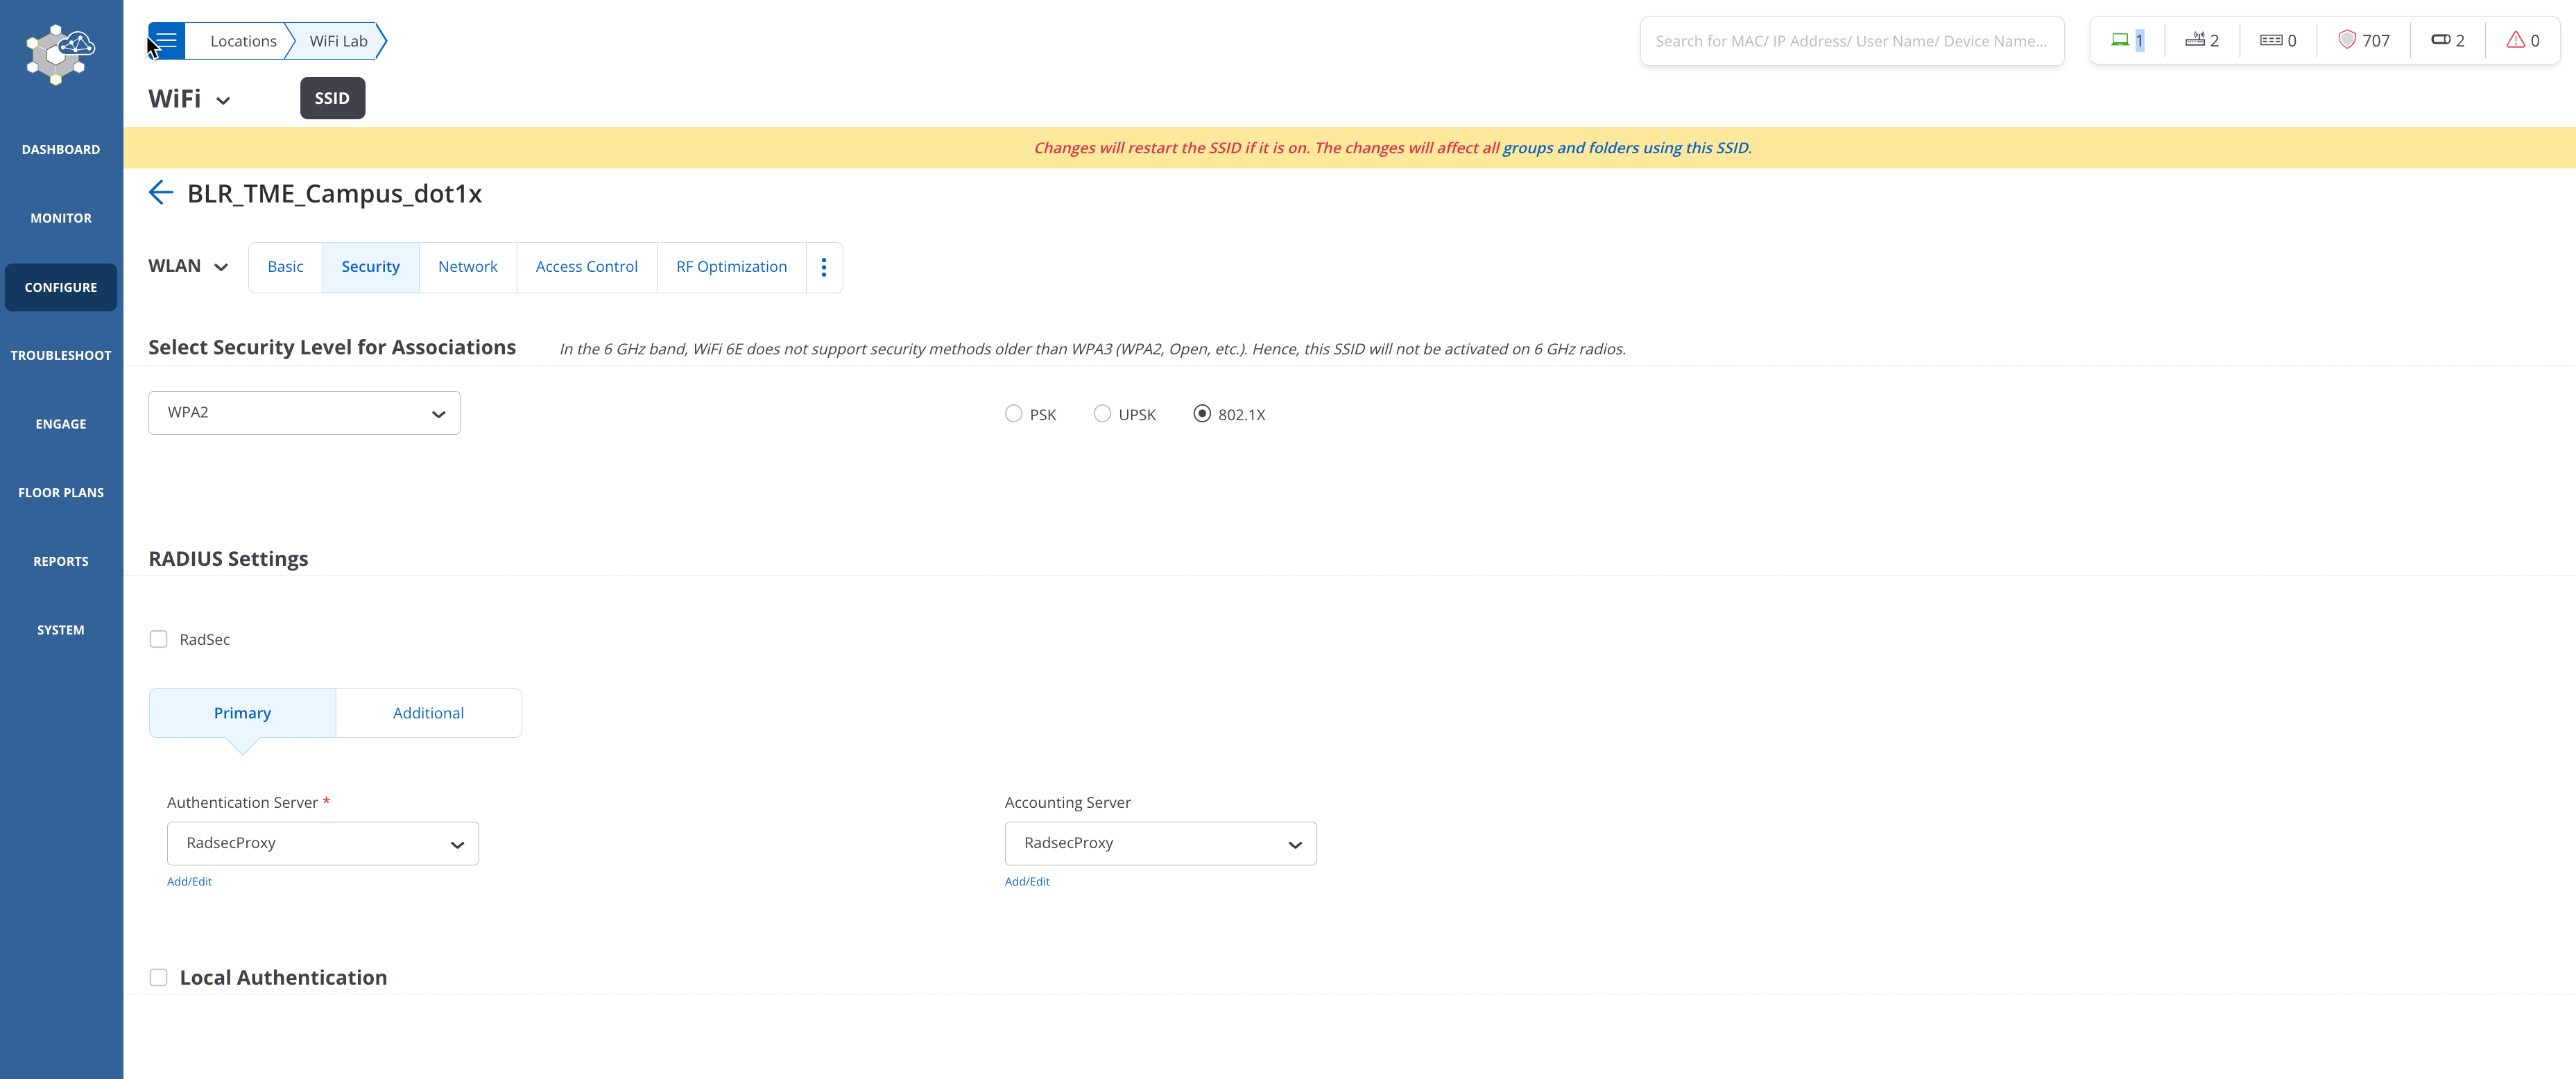Enable the RadSec checkbox
The image size is (2576, 1079).
(158, 638)
